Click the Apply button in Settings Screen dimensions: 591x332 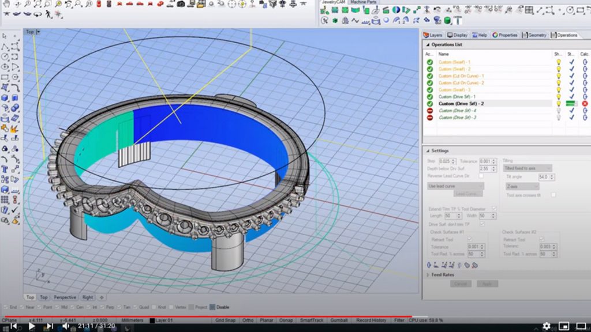(487, 284)
